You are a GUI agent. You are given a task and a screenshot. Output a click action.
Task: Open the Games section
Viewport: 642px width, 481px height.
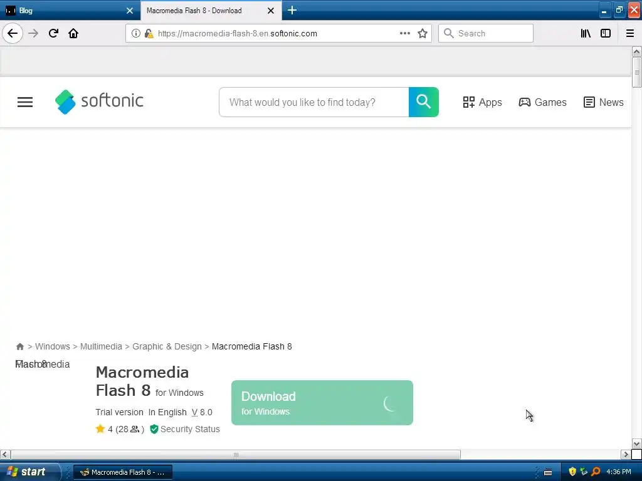click(x=542, y=102)
